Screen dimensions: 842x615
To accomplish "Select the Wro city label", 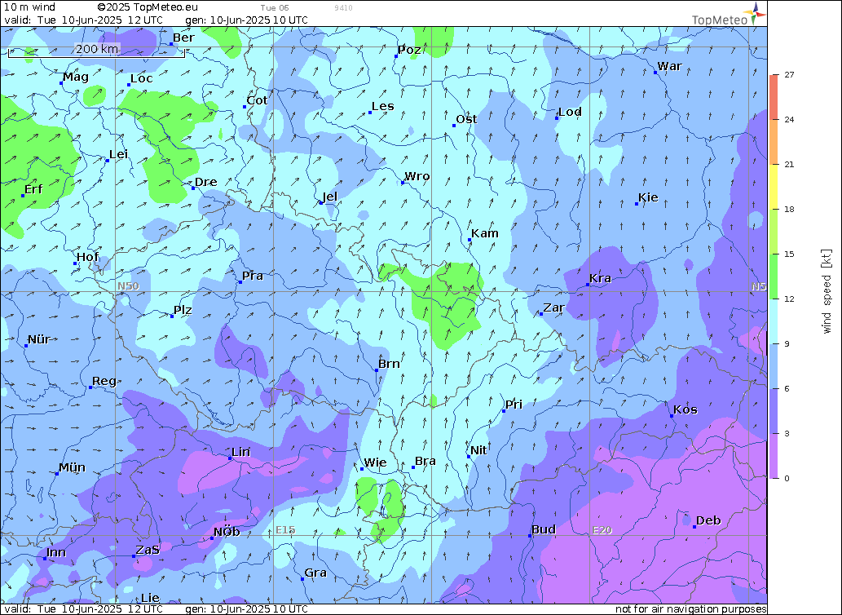I will tap(417, 176).
